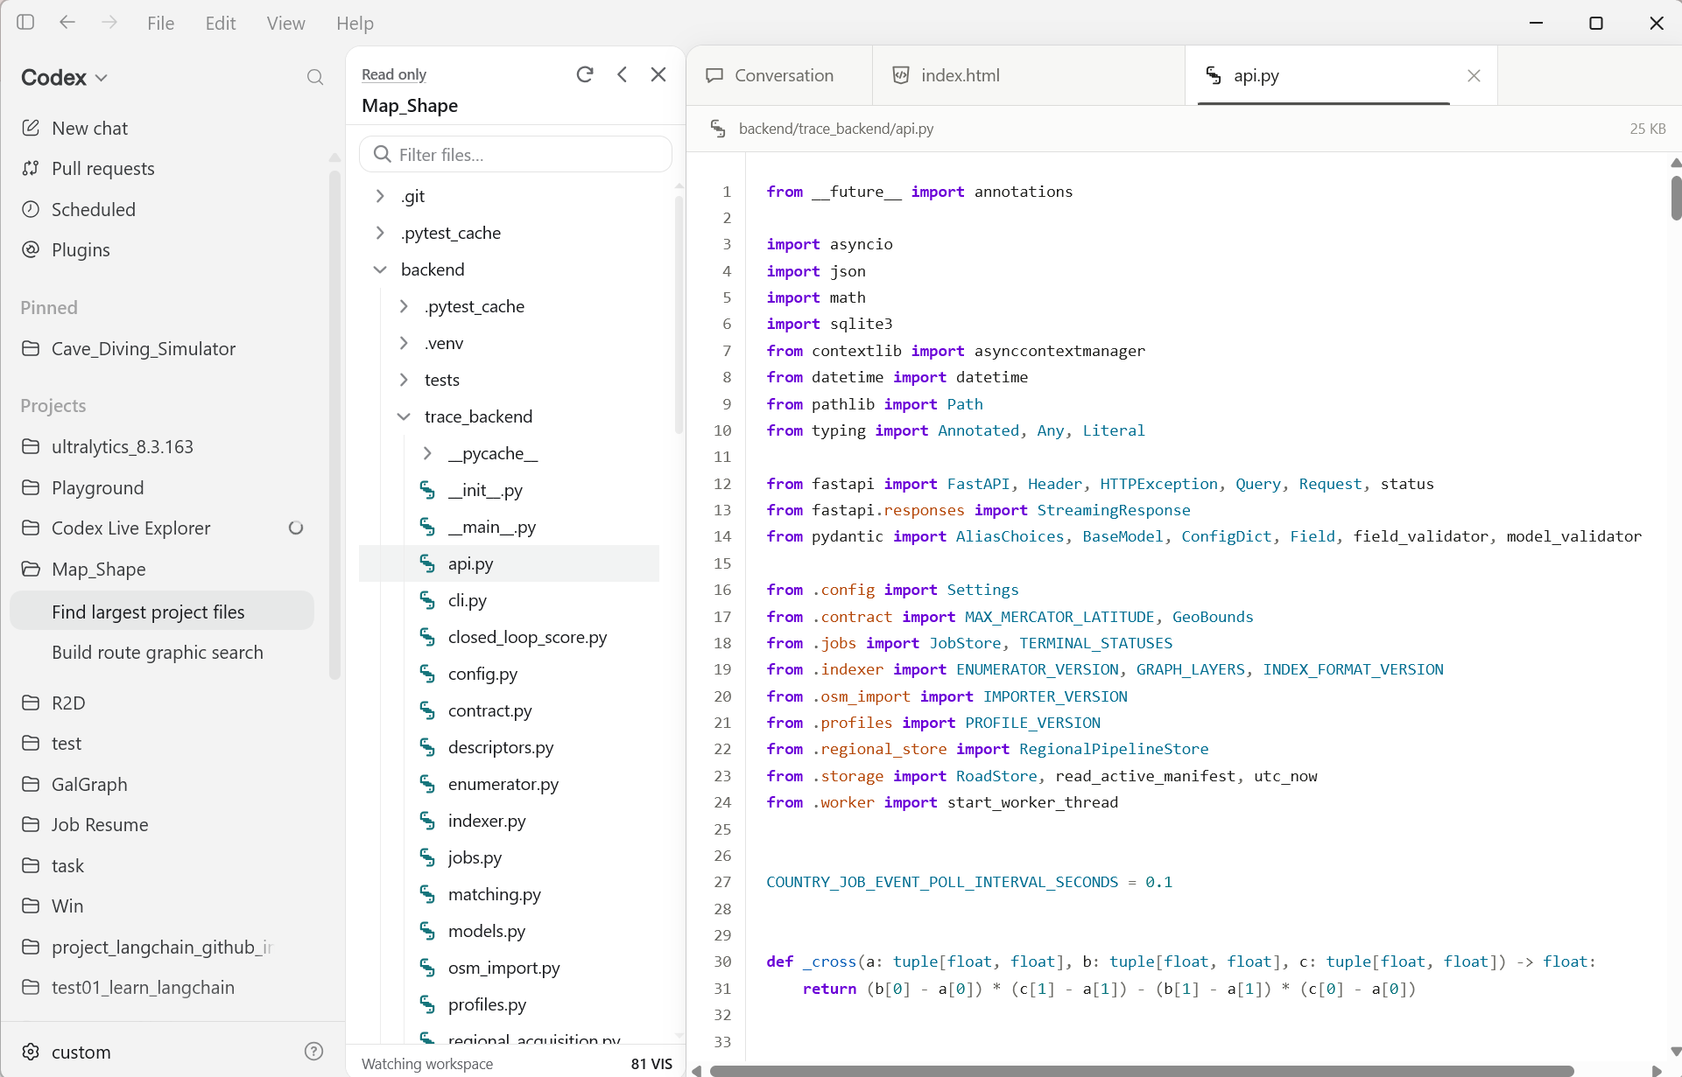
Task: Open Plugins page
Action: 81,249
